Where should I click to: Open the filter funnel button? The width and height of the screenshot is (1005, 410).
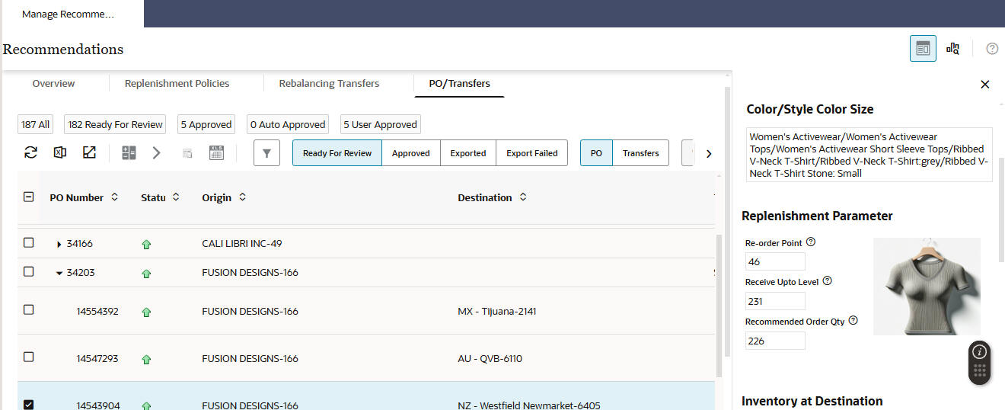click(x=266, y=153)
